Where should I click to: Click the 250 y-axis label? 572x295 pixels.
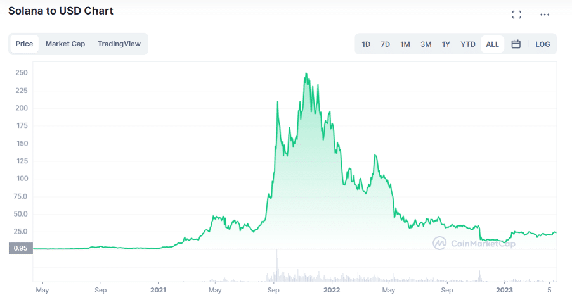tap(23, 73)
